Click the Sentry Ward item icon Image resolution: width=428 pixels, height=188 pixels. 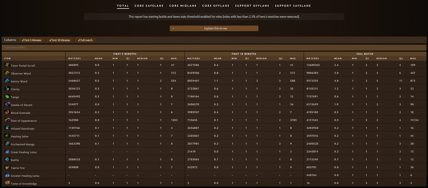pos(7,81)
